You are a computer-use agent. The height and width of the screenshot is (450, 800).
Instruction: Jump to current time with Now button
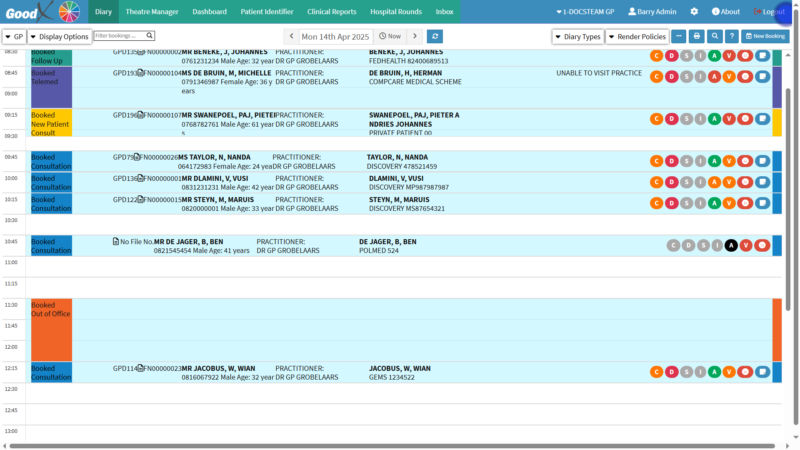tap(390, 36)
